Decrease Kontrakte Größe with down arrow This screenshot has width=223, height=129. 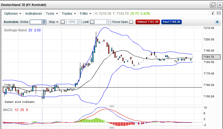pos(44,23)
